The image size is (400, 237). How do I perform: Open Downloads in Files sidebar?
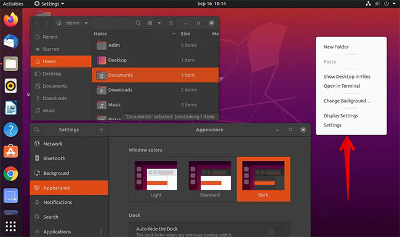point(61,98)
